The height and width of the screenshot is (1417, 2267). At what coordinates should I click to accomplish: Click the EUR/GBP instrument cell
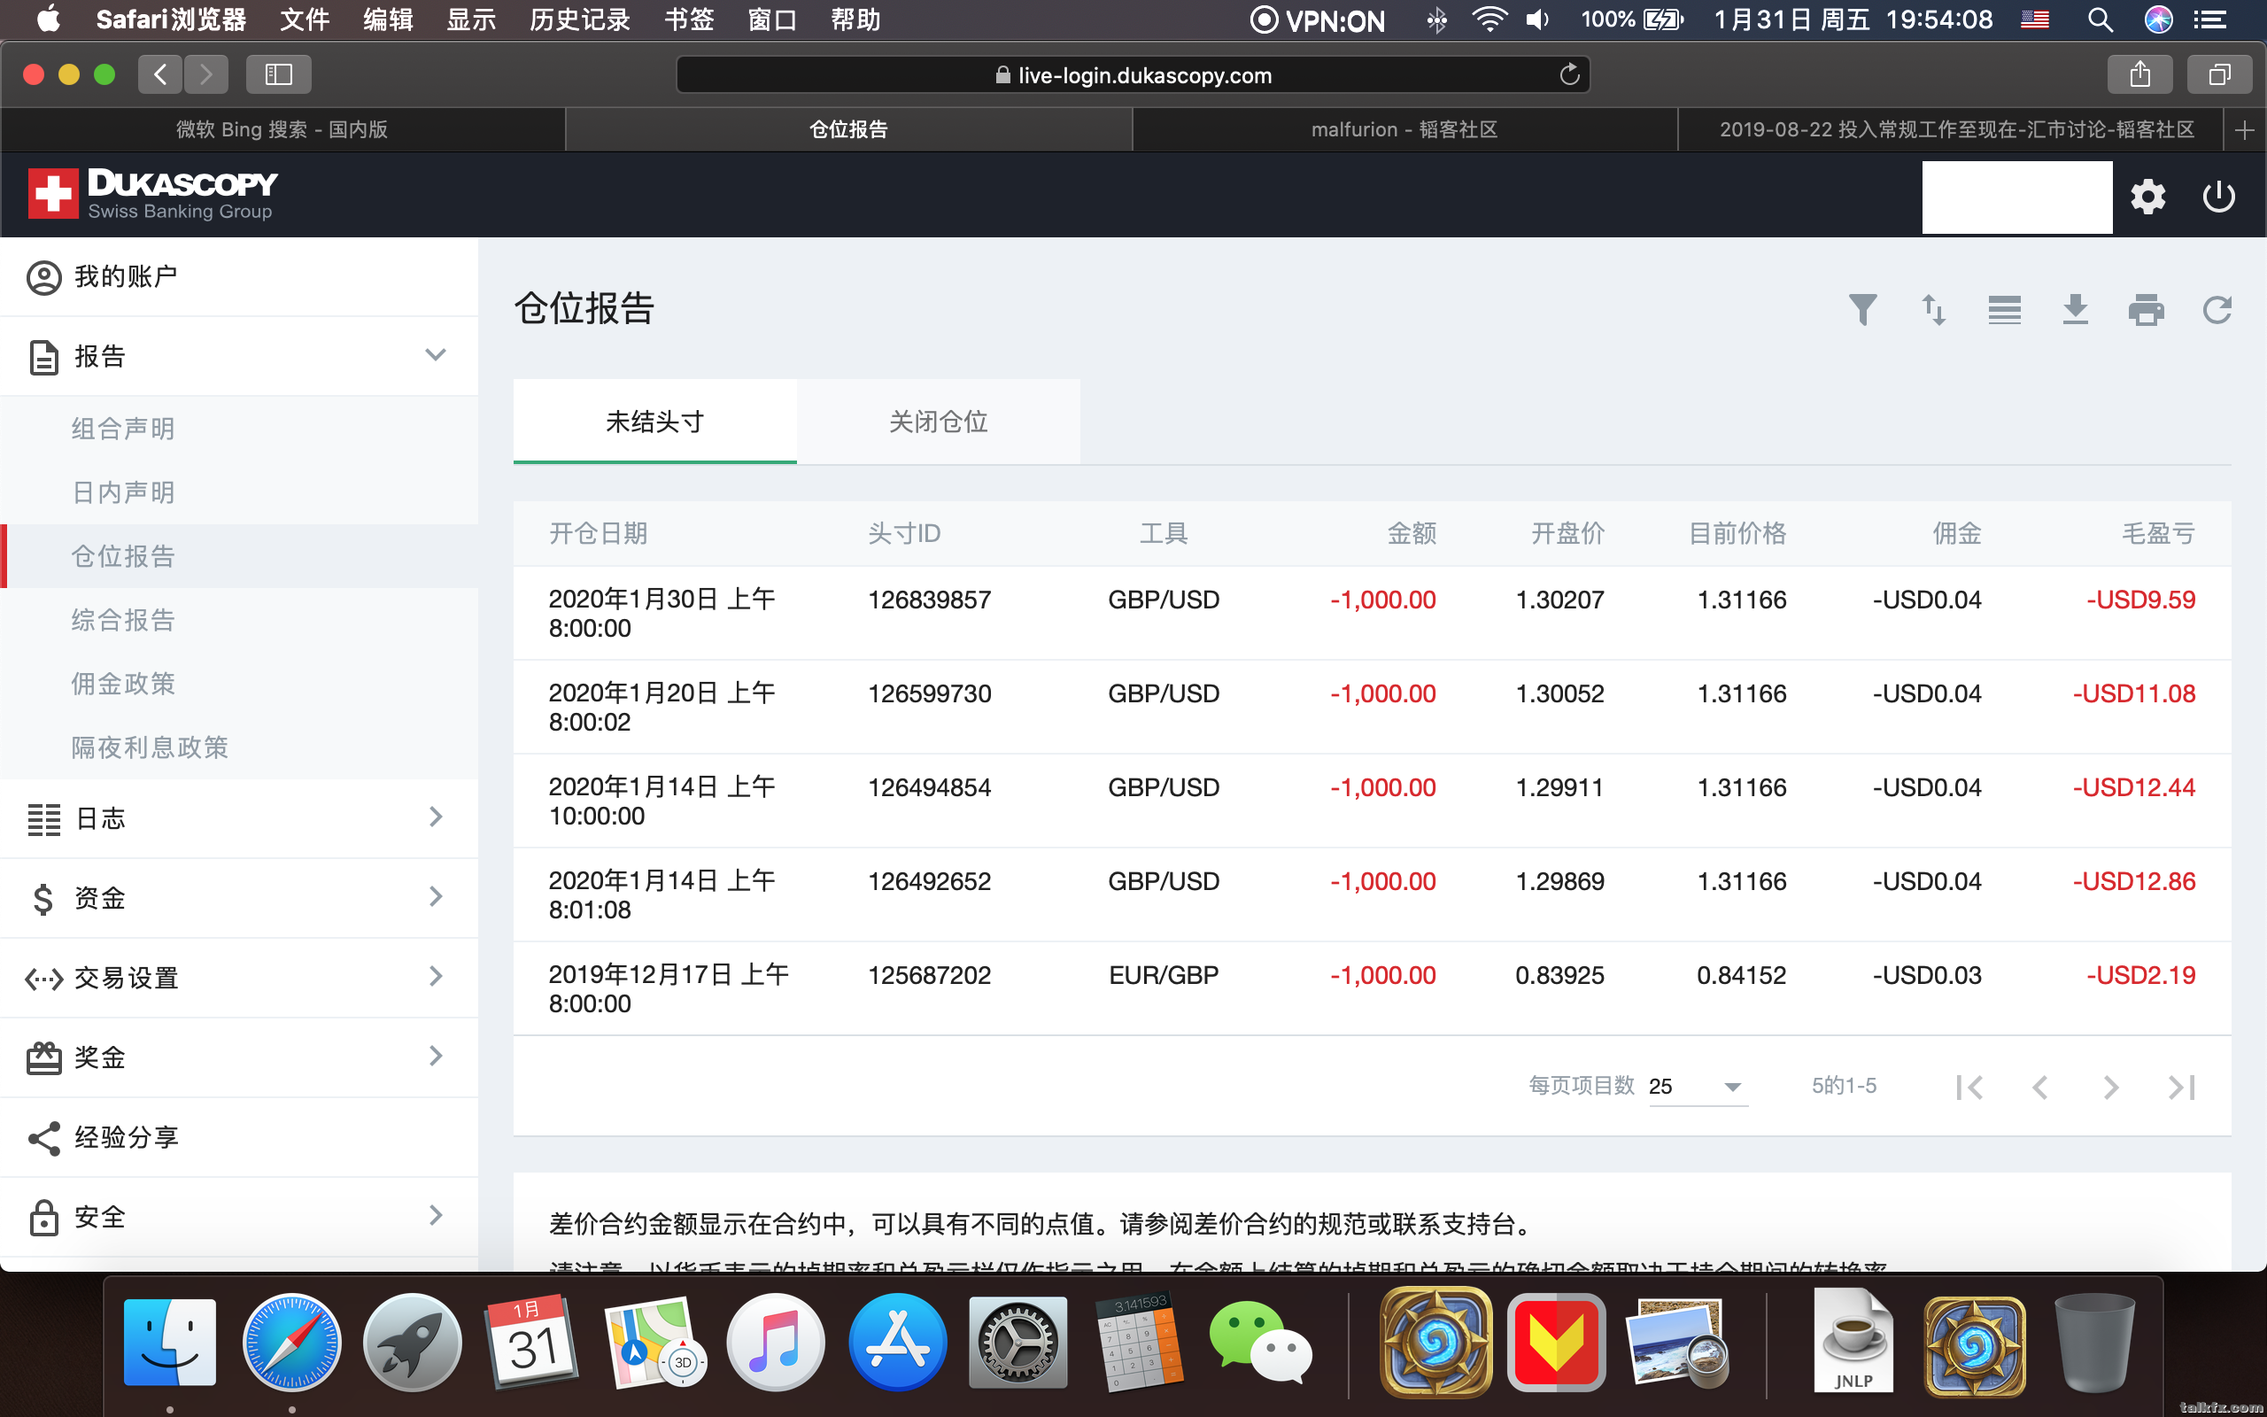pyautogui.click(x=1164, y=975)
